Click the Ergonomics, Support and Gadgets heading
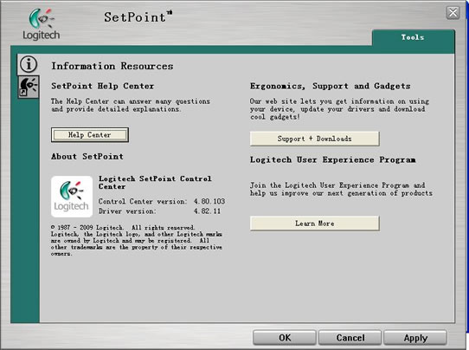Screen dimensions: 469x350 coord(331,87)
